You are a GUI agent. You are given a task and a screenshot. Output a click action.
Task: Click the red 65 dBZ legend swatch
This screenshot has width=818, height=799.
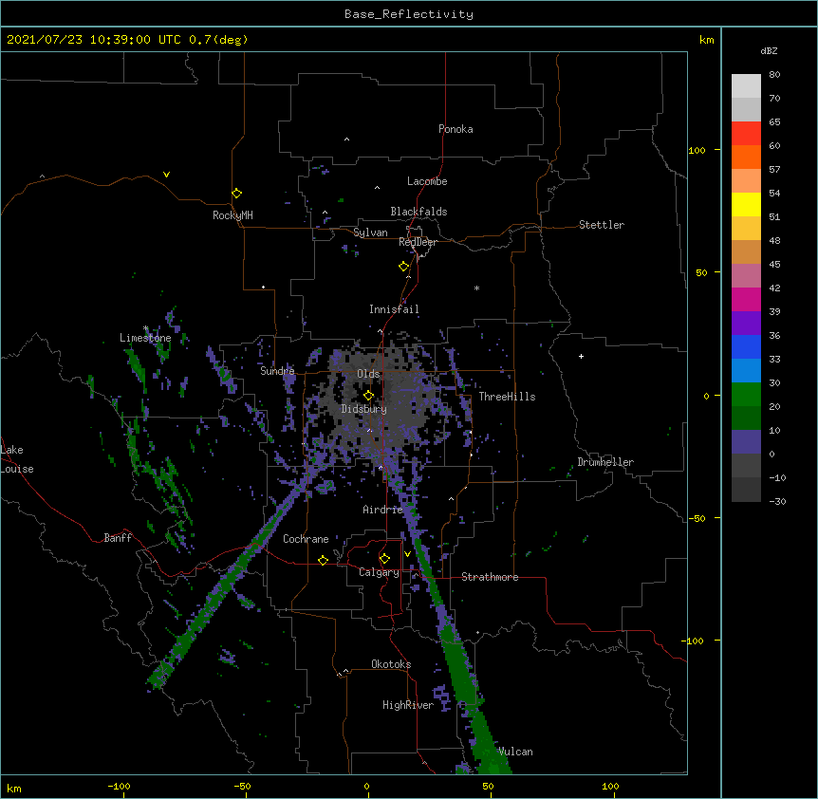tap(746, 133)
